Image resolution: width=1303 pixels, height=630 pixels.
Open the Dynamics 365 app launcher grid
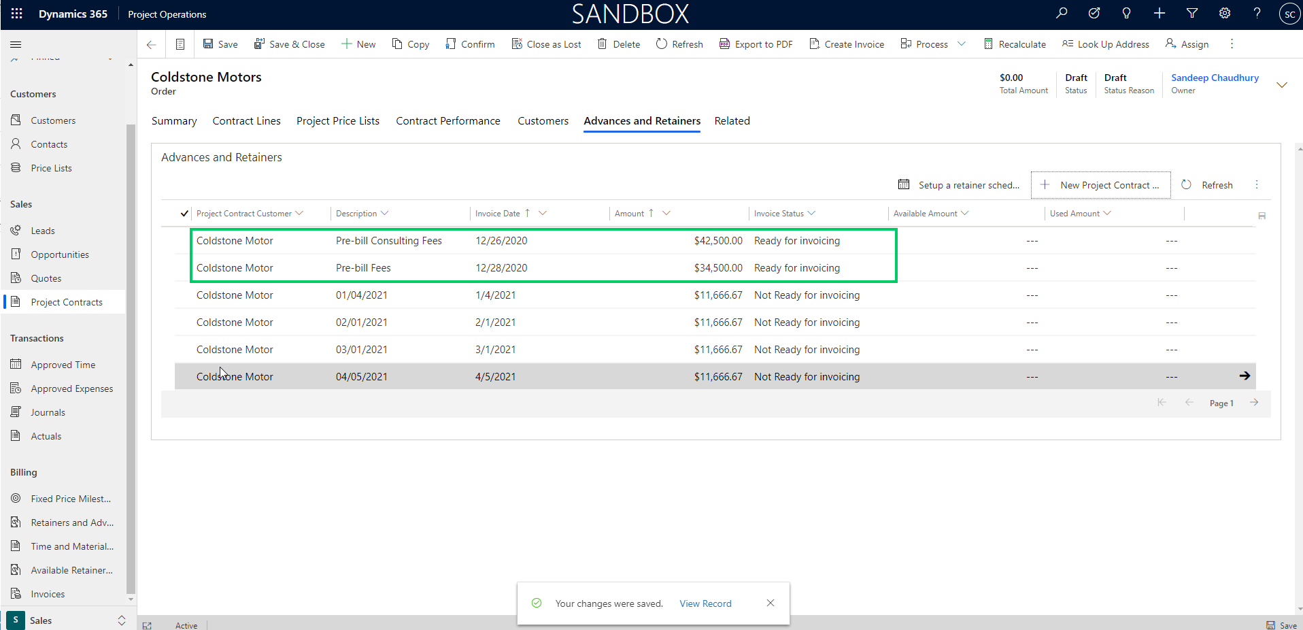click(x=17, y=14)
